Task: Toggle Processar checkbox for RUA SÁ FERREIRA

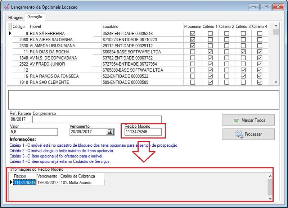Action: click(x=193, y=33)
